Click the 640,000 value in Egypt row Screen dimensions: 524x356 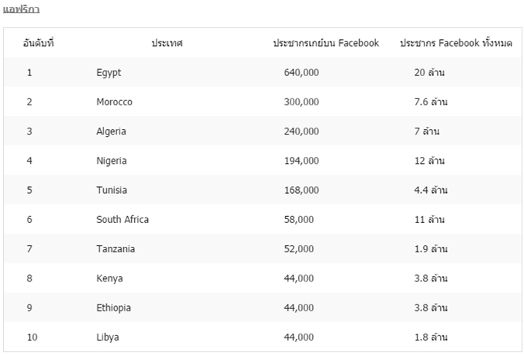(x=301, y=73)
